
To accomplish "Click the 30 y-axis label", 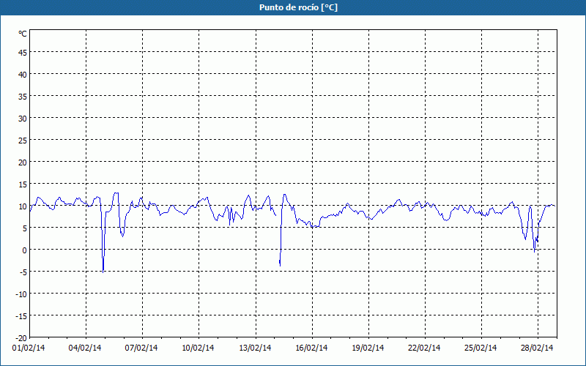I will 23,119.
